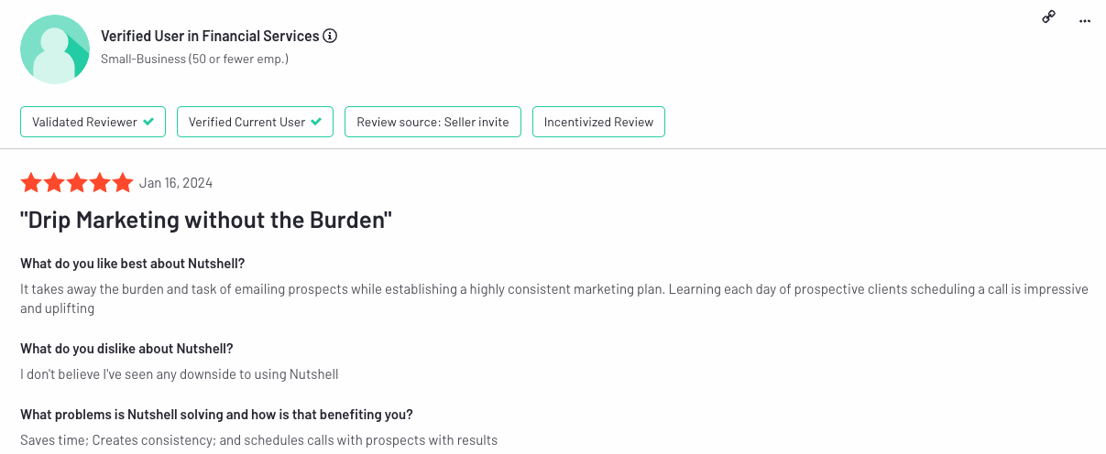1106x454 pixels.
Task: Click the Verified Current User badge
Action: 255,122
